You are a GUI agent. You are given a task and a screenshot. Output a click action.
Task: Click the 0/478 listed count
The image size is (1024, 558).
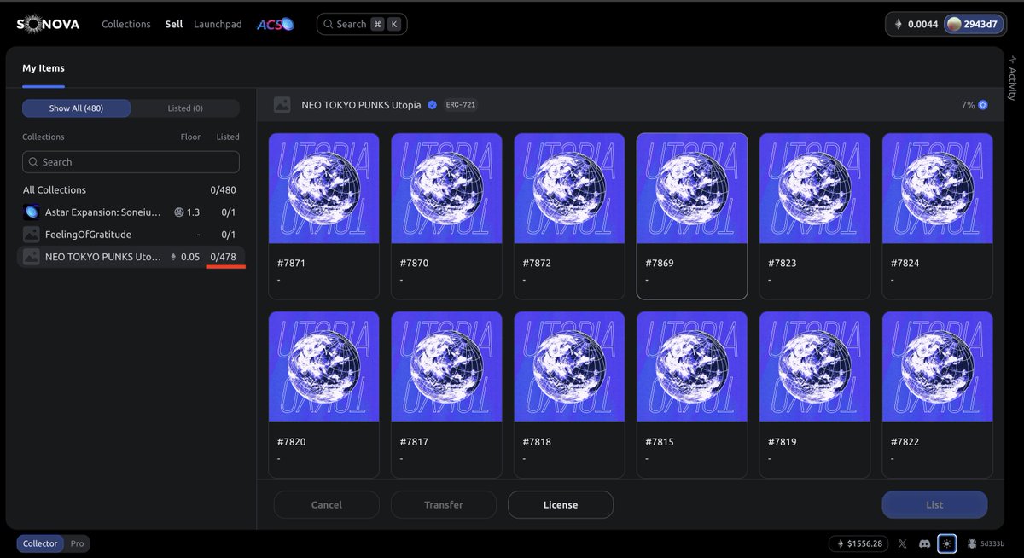coord(224,256)
